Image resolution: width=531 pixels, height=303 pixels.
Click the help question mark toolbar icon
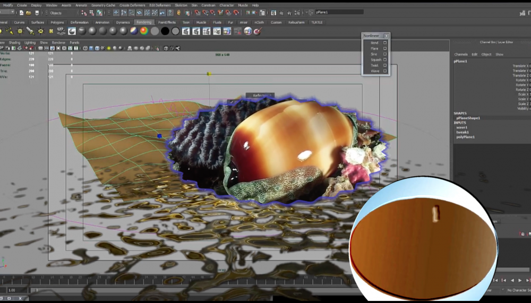pos(170,13)
